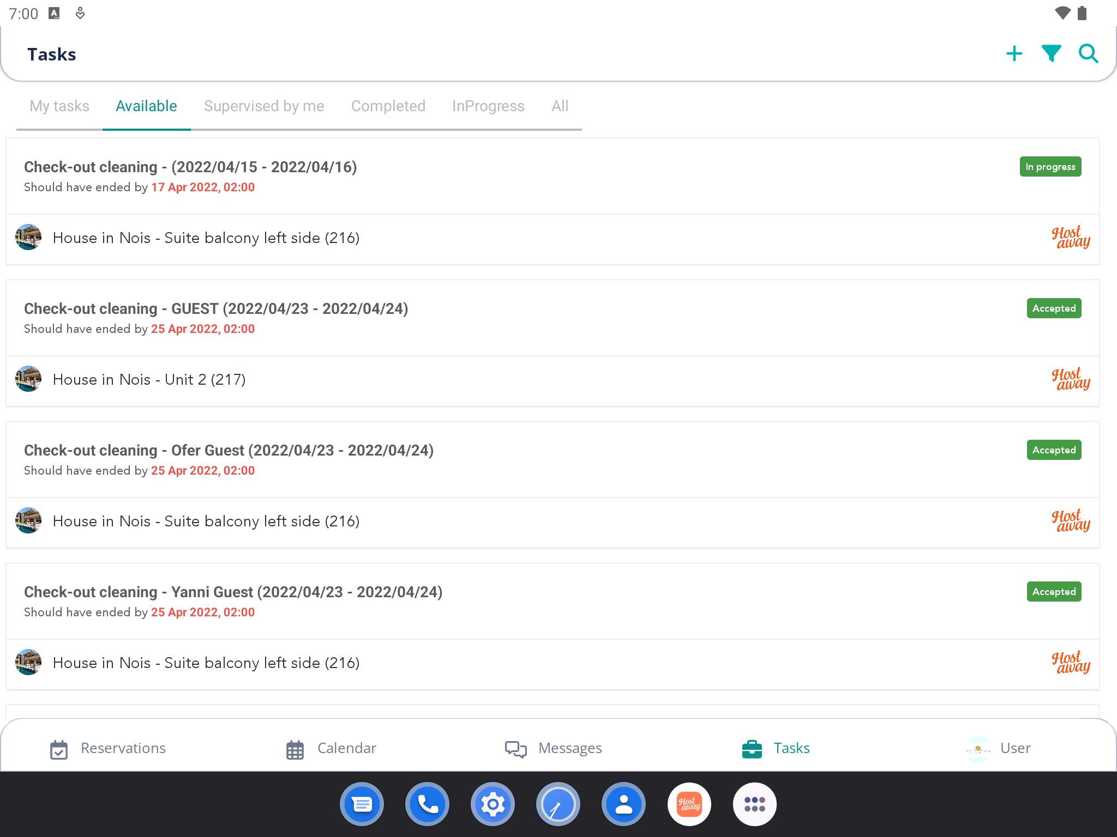Image resolution: width=1117 pixels, height=837 pixels.
Task: Open the task filter funnel icon
Action: click(1051, 54)
